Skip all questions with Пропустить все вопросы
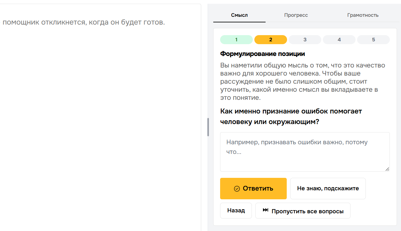Viewport: 401px width, 231px height. 303,210
